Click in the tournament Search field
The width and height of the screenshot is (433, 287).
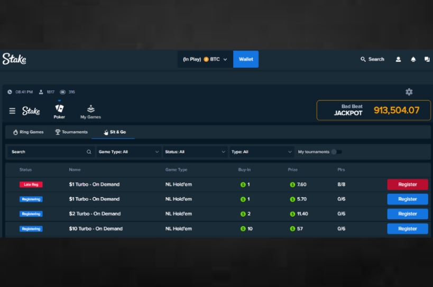pyautogui.click(x=50, y=152)
